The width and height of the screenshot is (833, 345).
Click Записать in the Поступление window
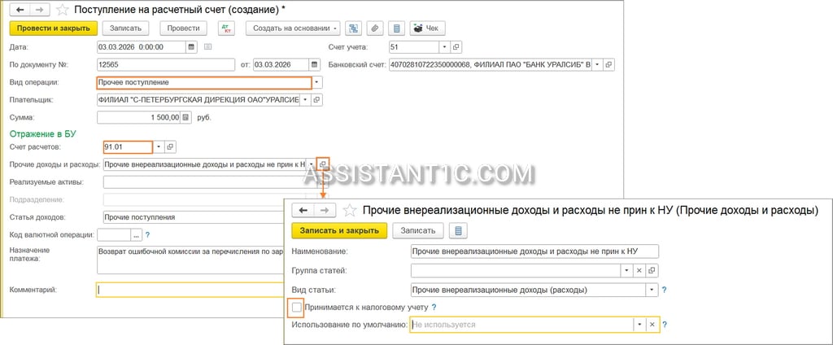[x=125, y=28]
